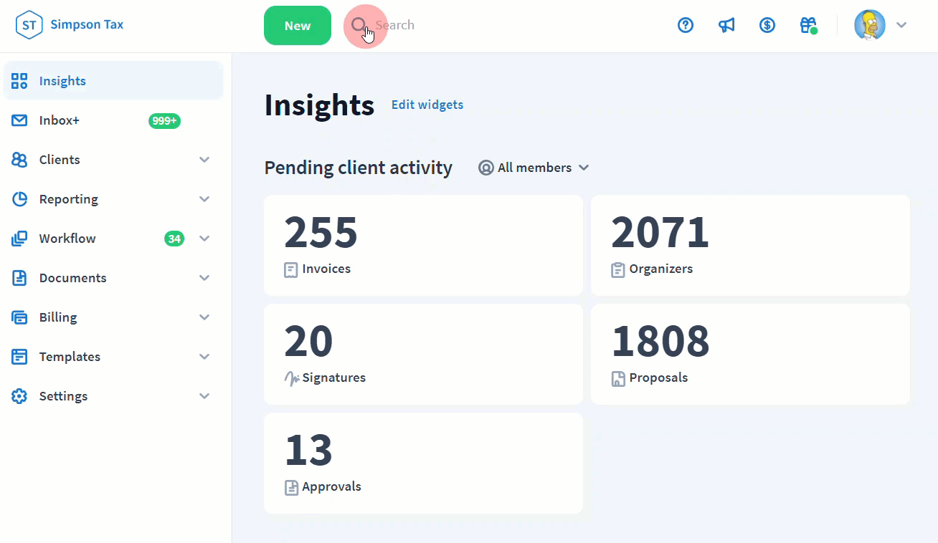Viewport: 938px width, 543px height.
Task: Select Insights in the sidebar
Action: tap(62, 81)
